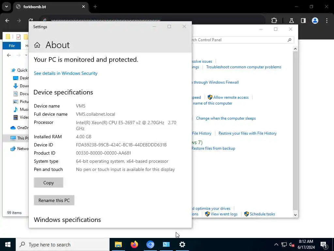
Task: Open Control Panel taskbar icon
Action: coord(166,244)
